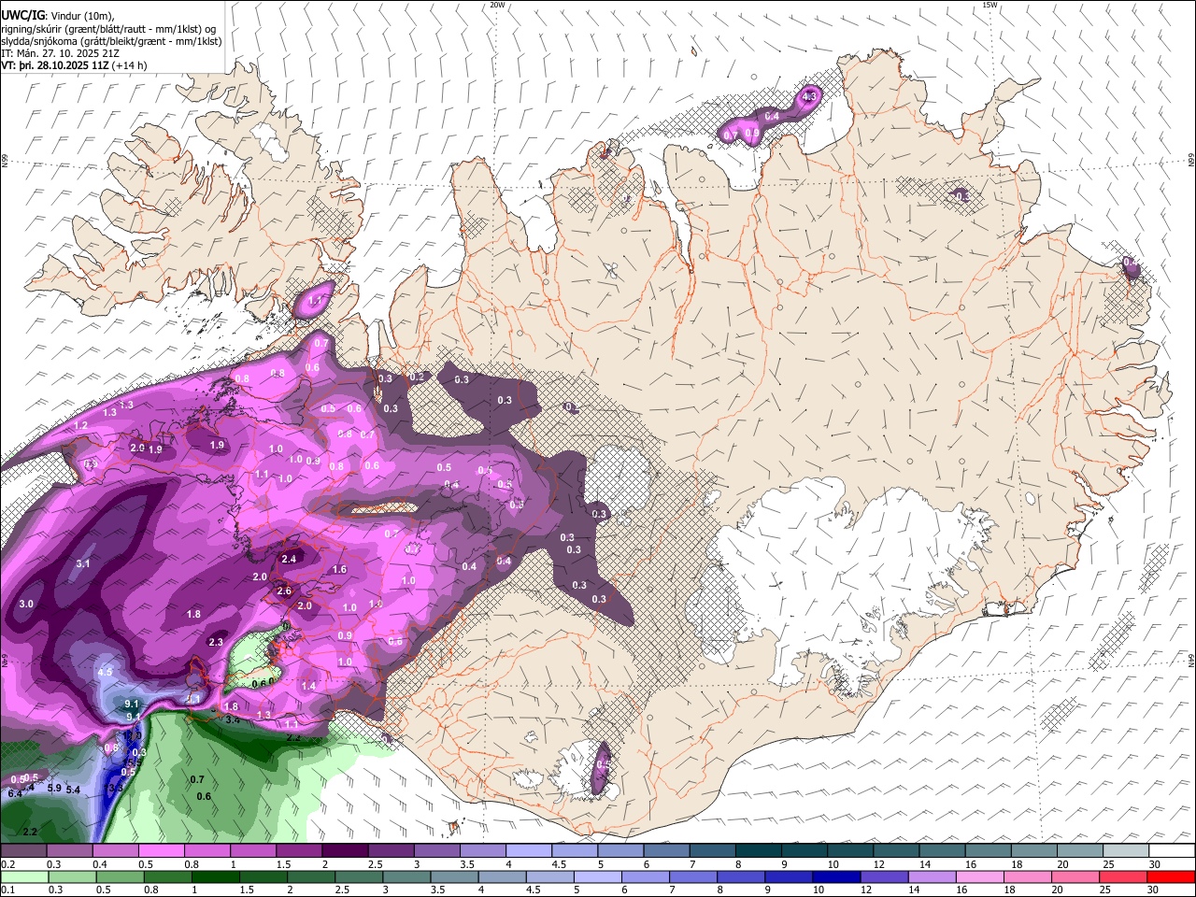Click the 'IT: Mán. 27. 10. 2025 21Z' line
This screenshot has height=897, width=1196.
[x=60, y=53]
